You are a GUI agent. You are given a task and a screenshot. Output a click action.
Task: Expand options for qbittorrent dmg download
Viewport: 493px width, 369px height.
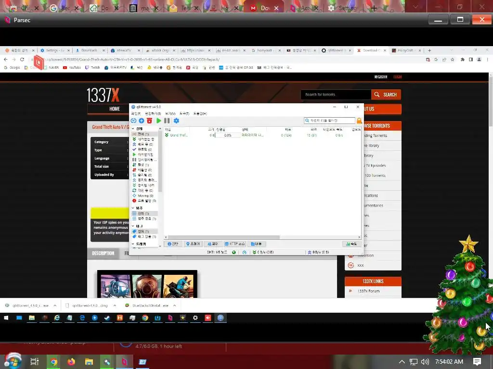[115, 306]
